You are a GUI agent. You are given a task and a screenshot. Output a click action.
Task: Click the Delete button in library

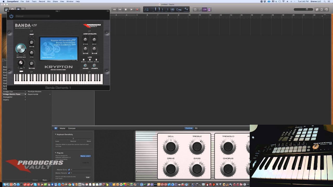(x=35, y=180)
